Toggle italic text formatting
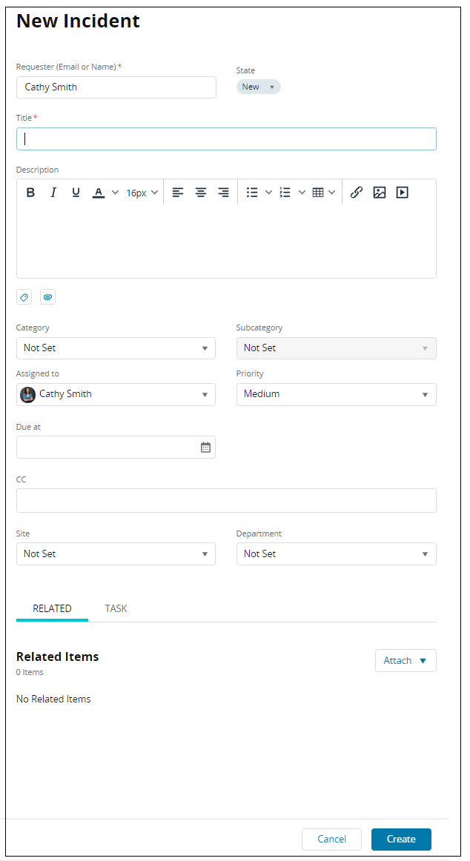This screenshot has width=470, height=861. (53, 193)
